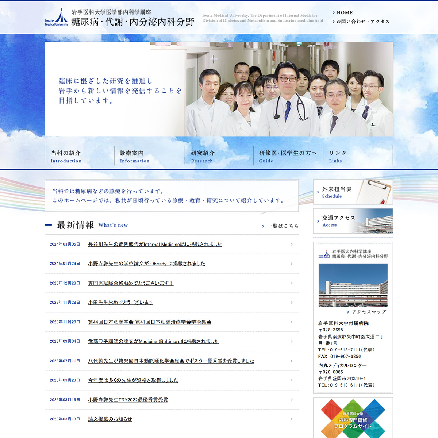
Task: Open 研究紹介 Research menu item
Action: 203,156
